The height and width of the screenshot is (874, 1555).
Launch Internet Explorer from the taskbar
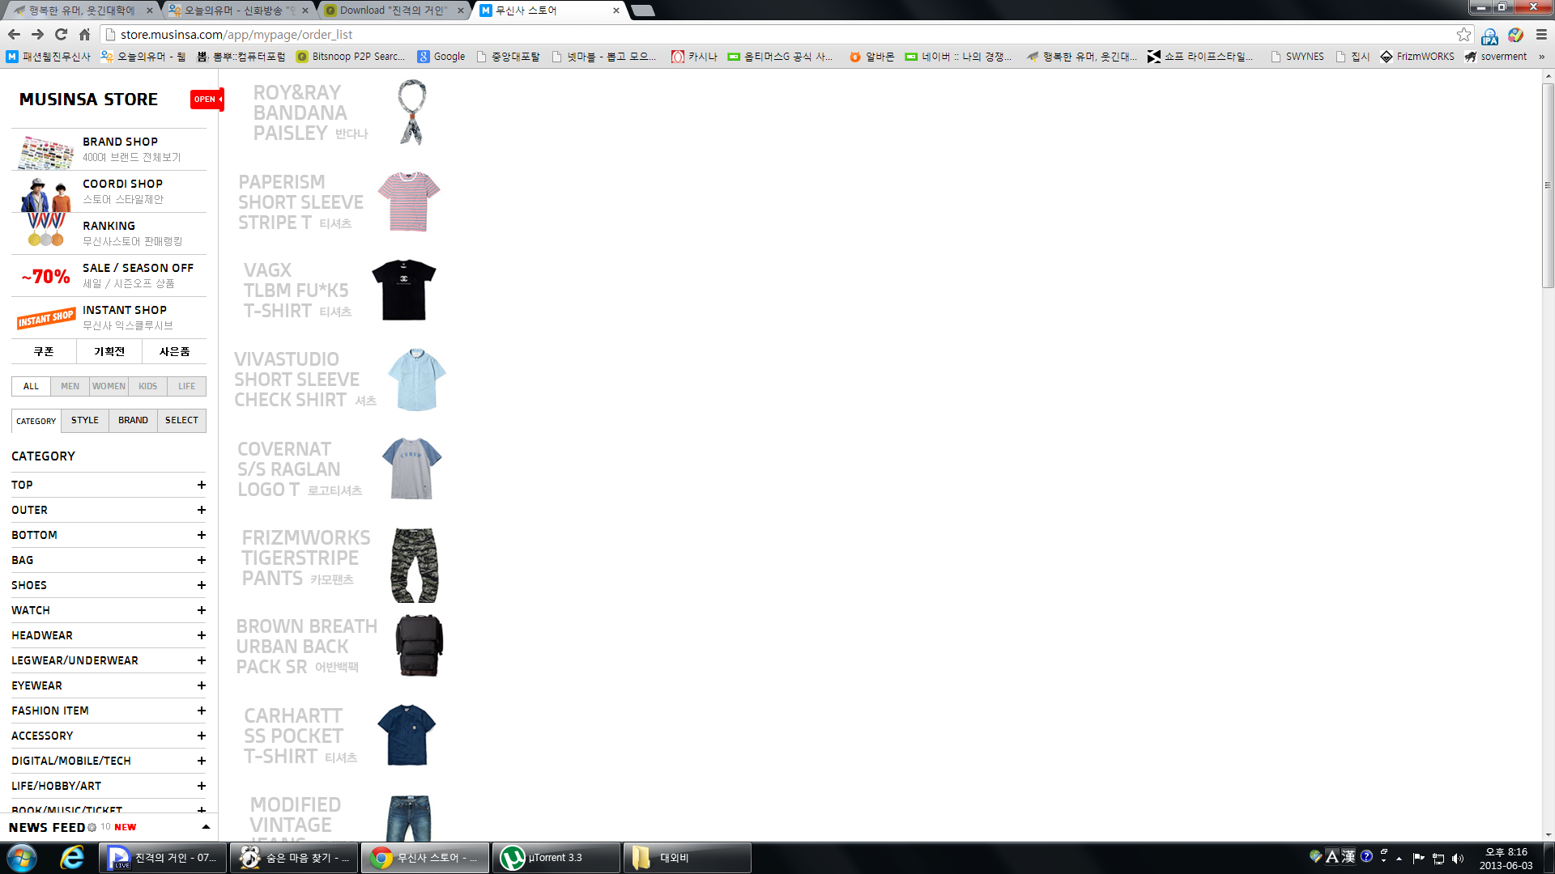click(x=72, y=858)
